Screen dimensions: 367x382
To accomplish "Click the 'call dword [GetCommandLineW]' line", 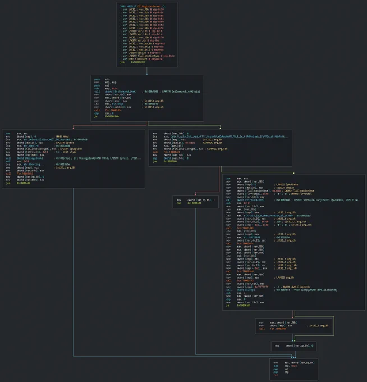I will 147,92.
